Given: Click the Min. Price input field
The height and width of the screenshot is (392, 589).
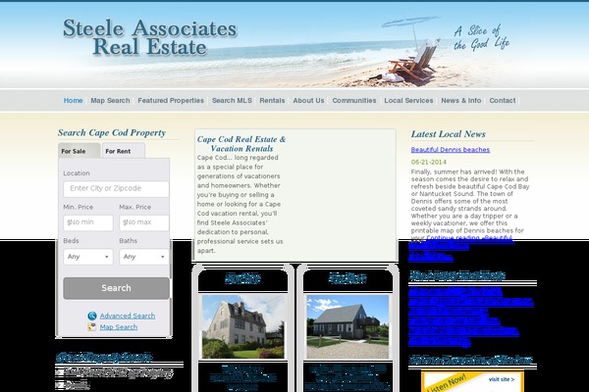Looking at the screenshot, I should 88,222.
